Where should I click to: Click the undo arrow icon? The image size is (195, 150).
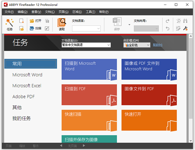pyautogui.click(x=168, y=28)
